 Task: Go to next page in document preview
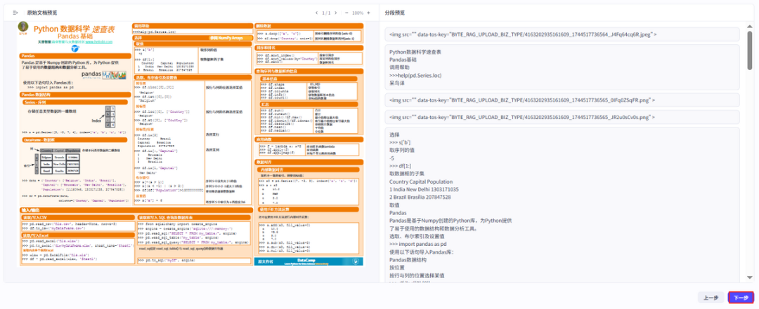[x=336, y=13]
